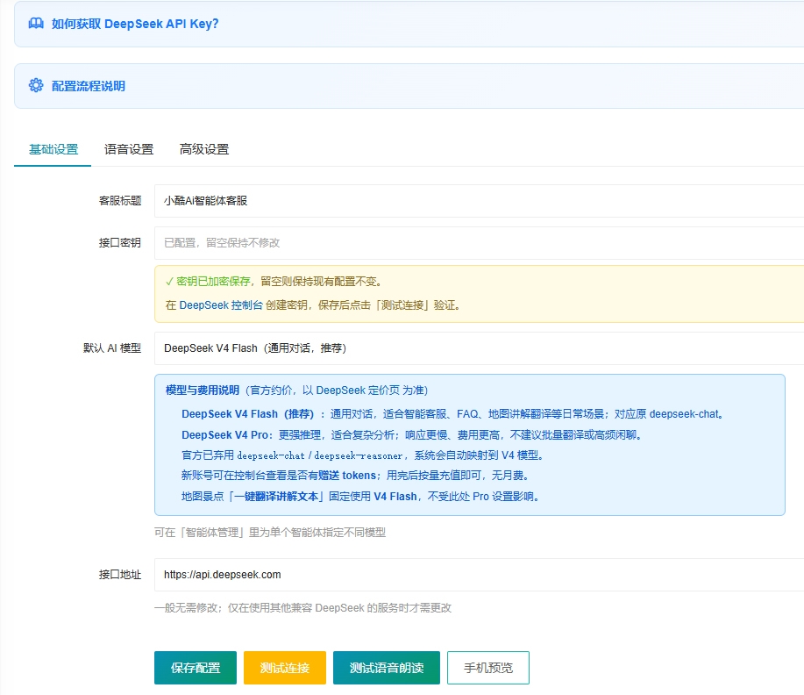Click the gear icon beside 配置流程说明
The height and width of the screenshot is (695, 804).
pos(36,85)
